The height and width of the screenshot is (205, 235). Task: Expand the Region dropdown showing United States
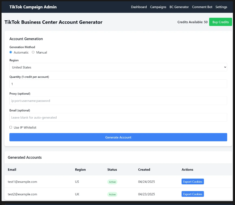tap(118, 67)
